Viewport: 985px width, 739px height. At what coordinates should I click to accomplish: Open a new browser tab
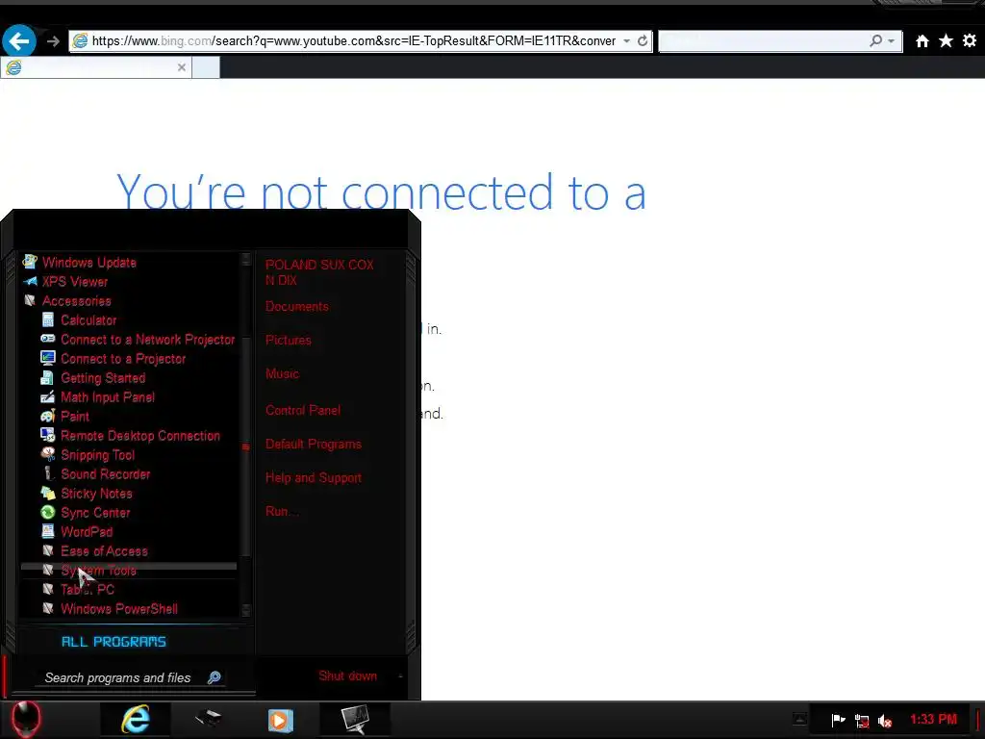tap(206, 67)
